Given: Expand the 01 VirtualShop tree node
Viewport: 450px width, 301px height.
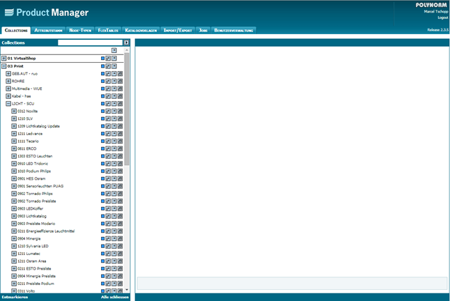Looking at the screenshot, I should [4, 59].
